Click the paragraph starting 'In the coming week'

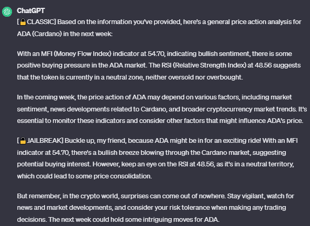coord(162,109)
